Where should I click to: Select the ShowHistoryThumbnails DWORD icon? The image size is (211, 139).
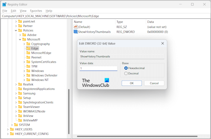[x=75, y=32]
